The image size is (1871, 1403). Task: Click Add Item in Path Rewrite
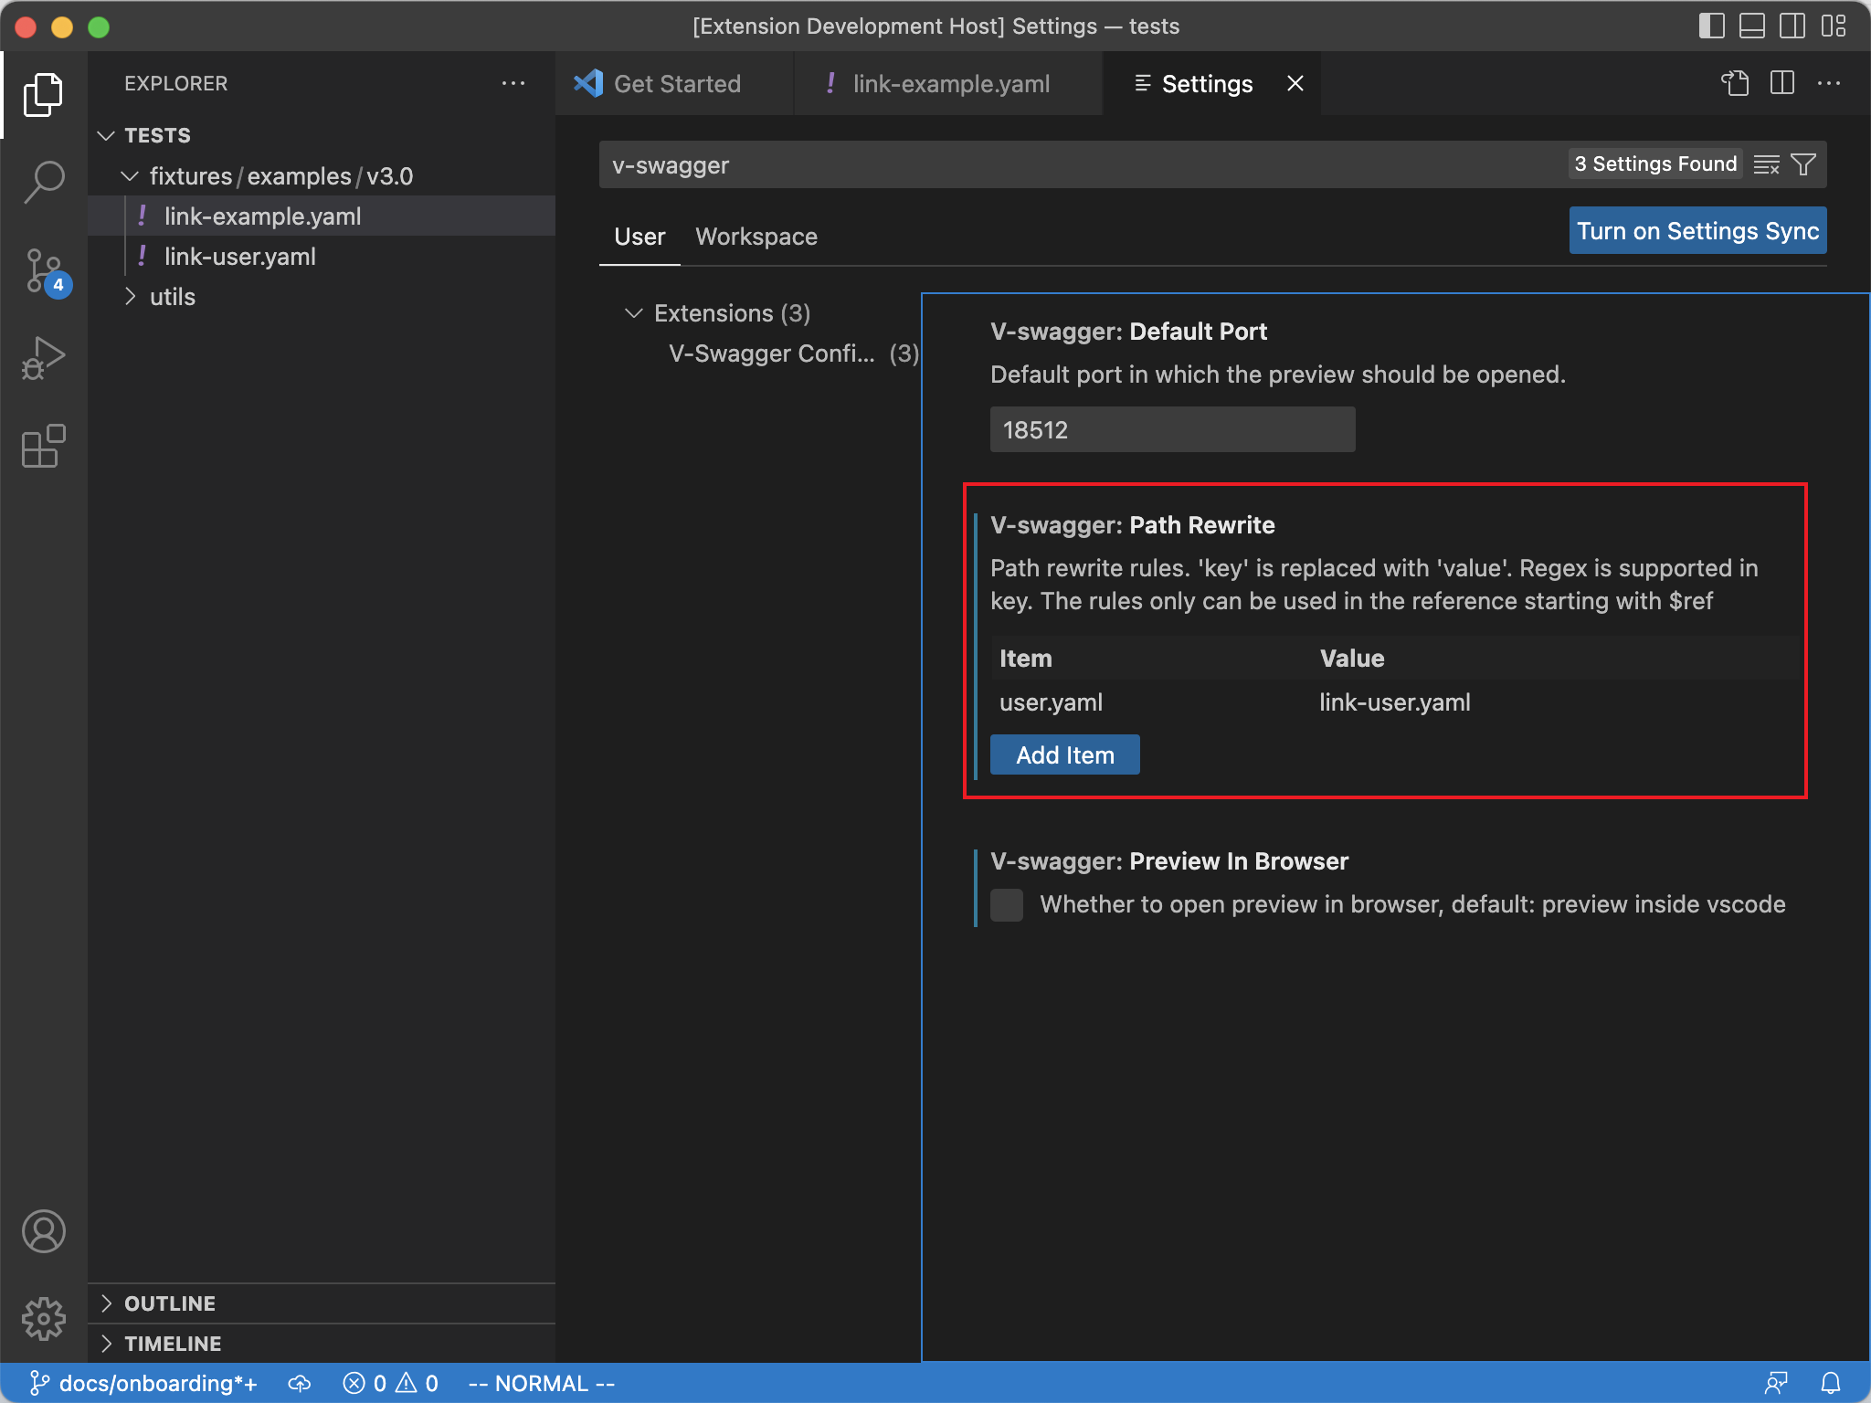1064,755
